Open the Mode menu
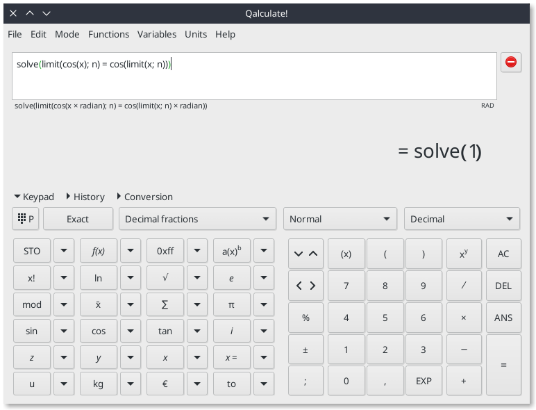This screenshot has height=410, width=536. coord(67,34)
